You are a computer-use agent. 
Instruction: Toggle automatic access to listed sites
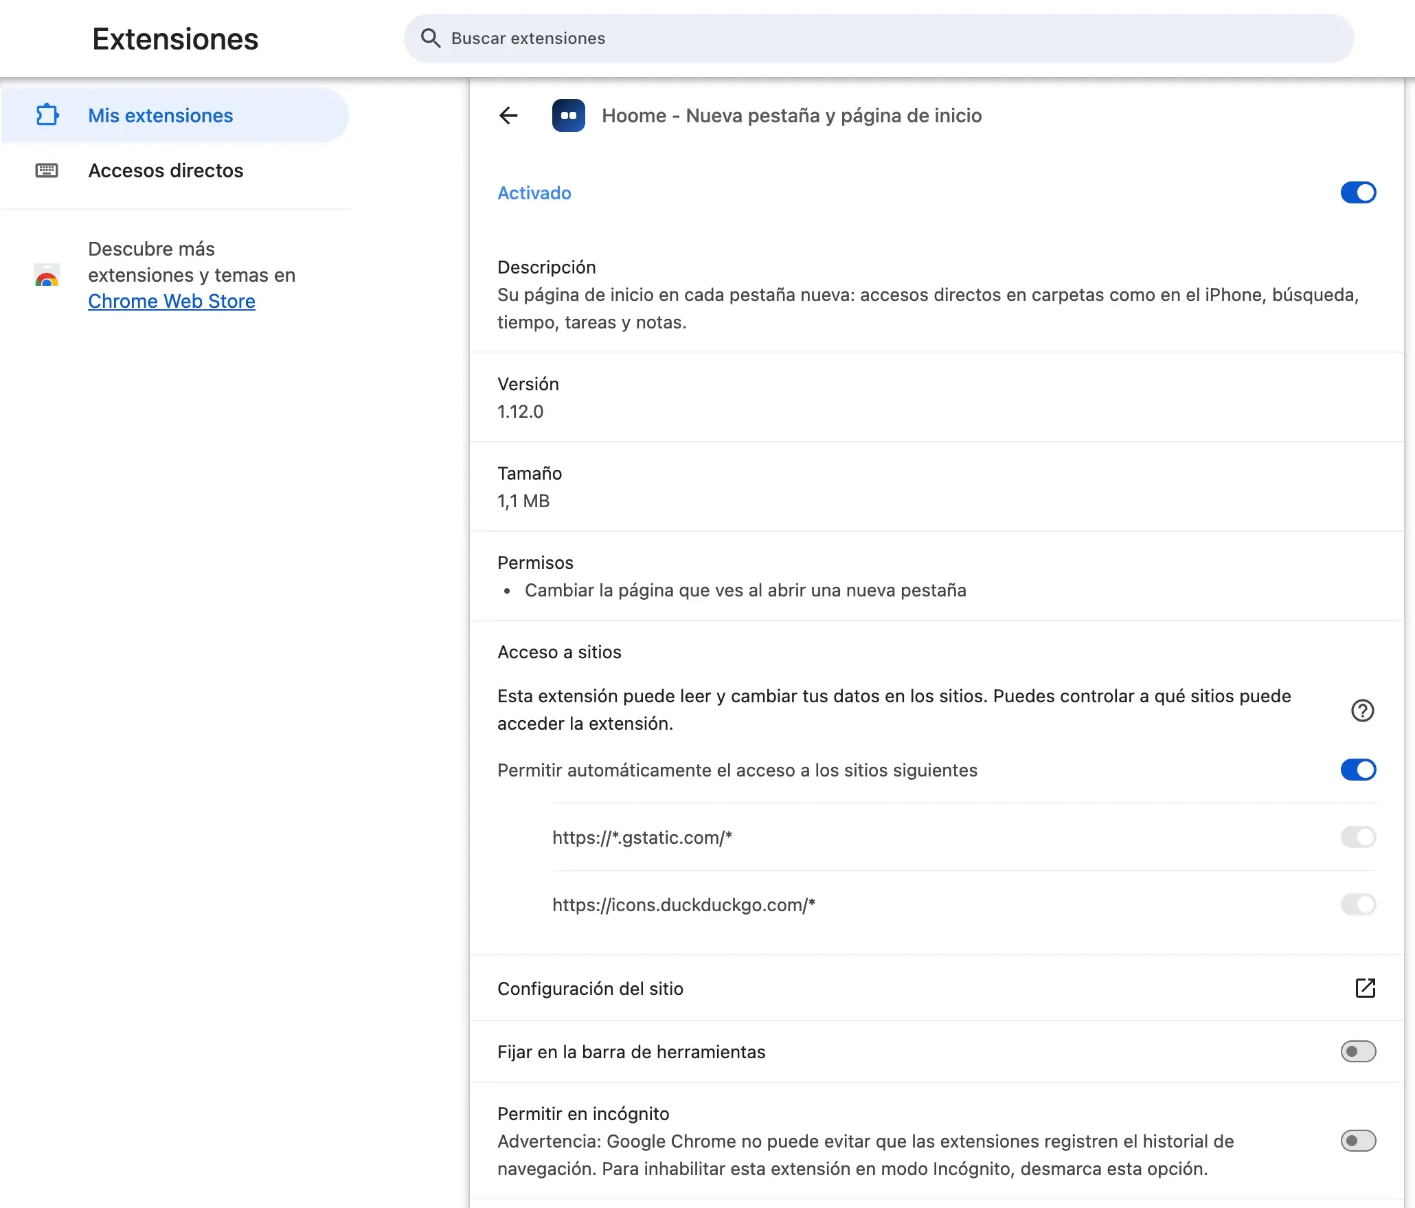pos(1359,770)
